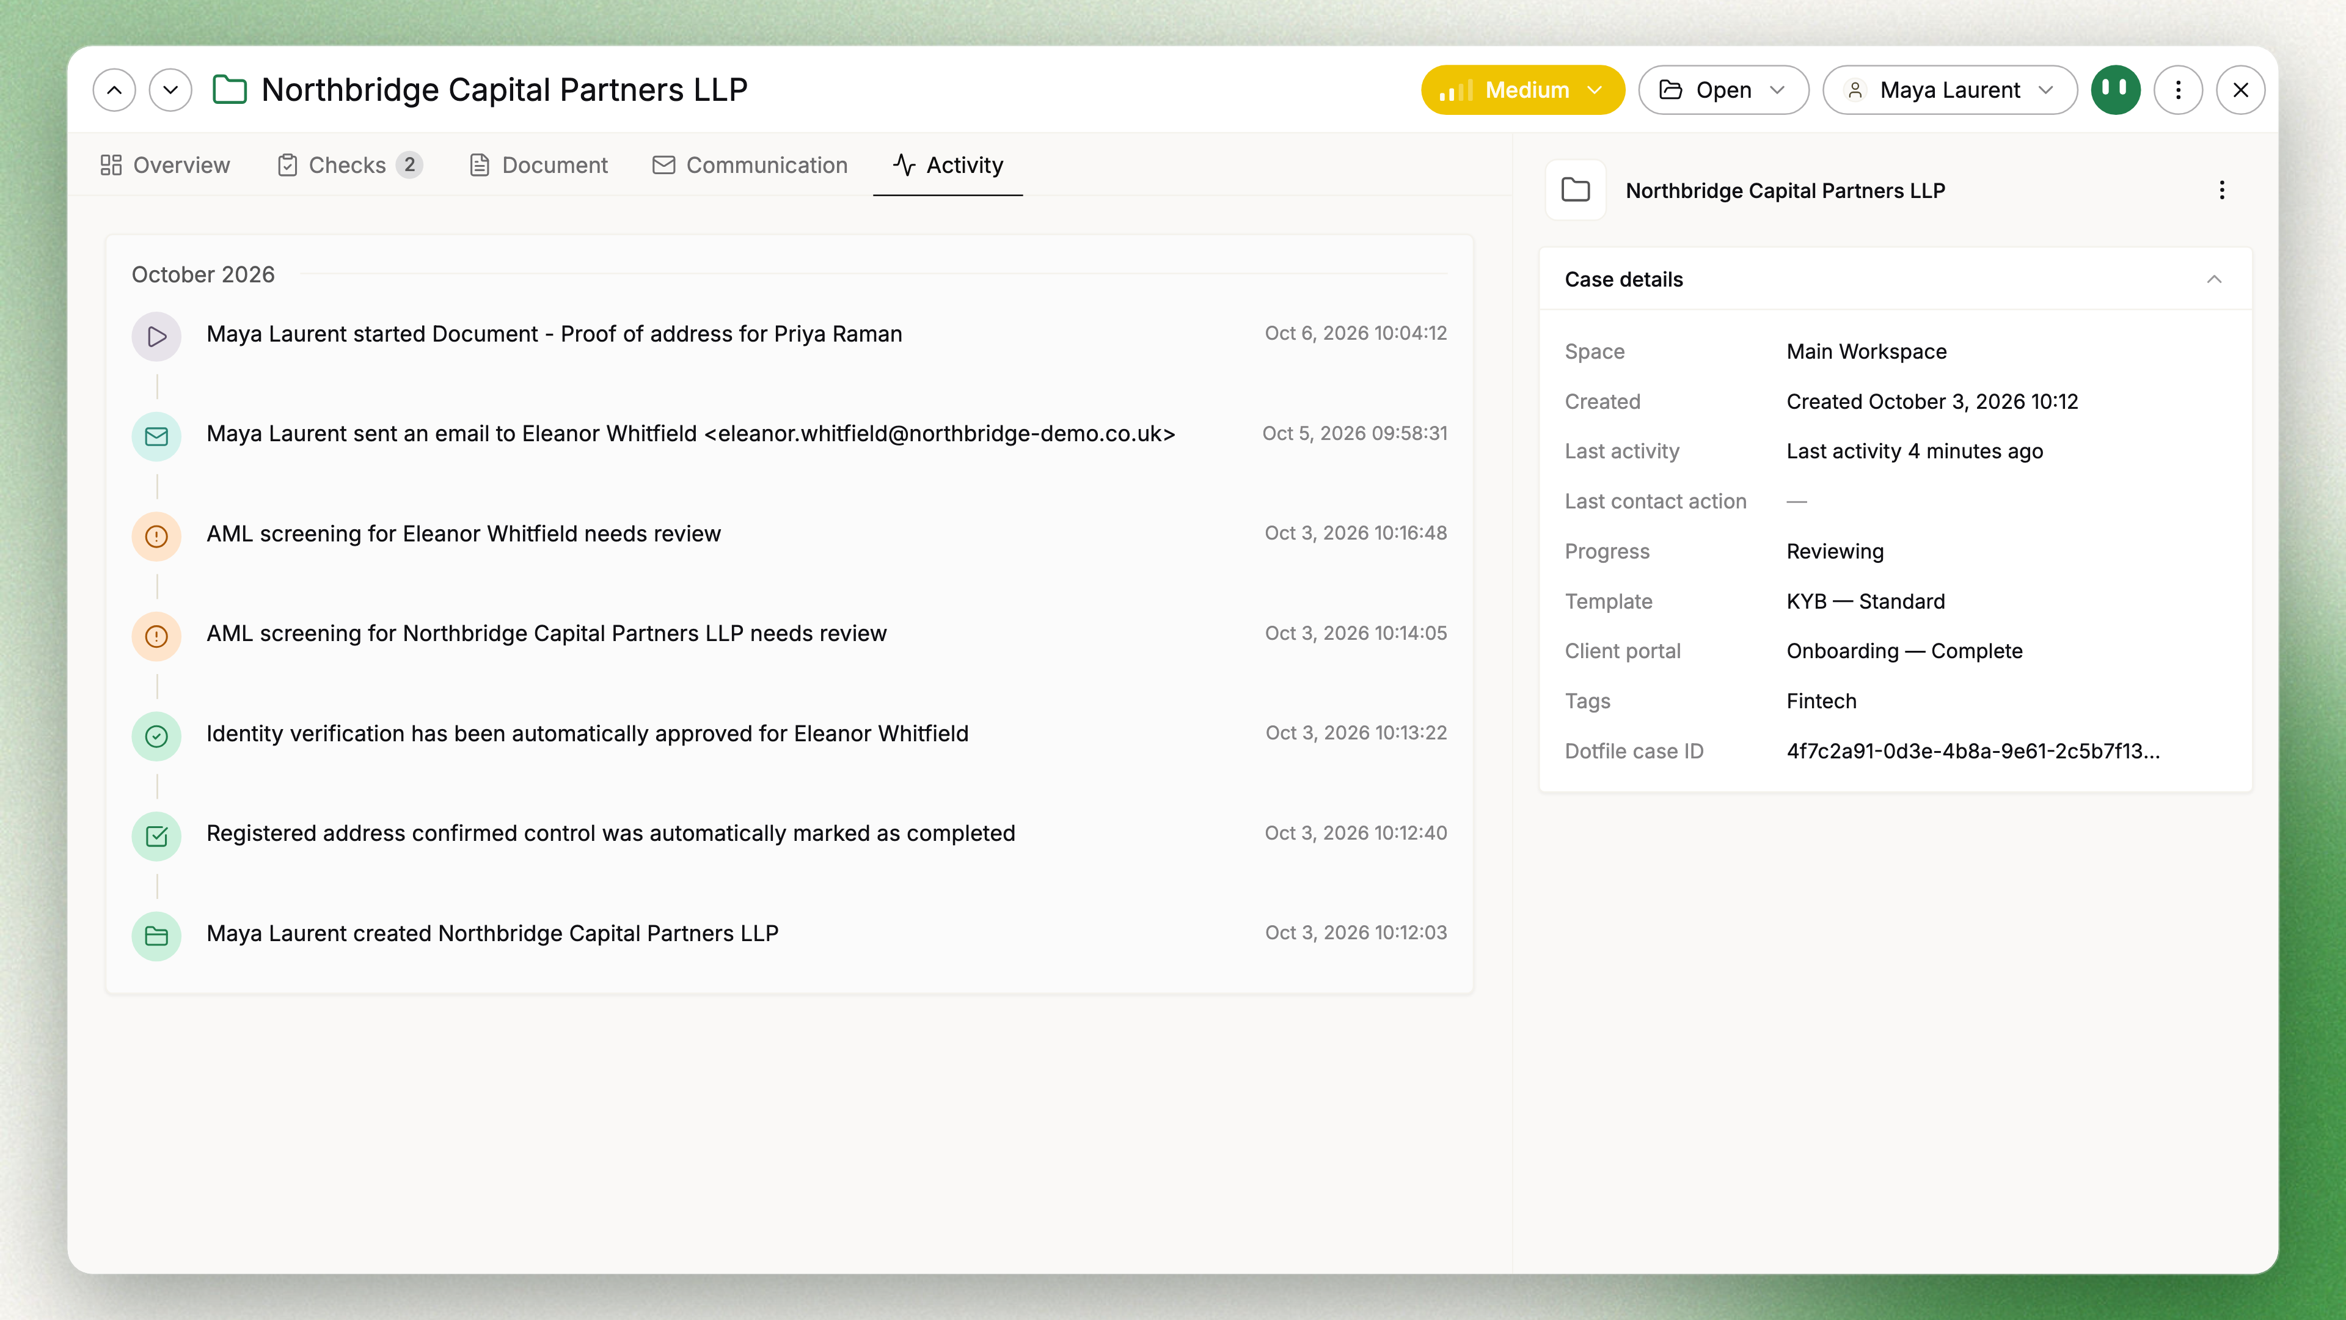Change assignee Maya Laurent dropdown
2346x1320 pixels.
click(1950, 90)
